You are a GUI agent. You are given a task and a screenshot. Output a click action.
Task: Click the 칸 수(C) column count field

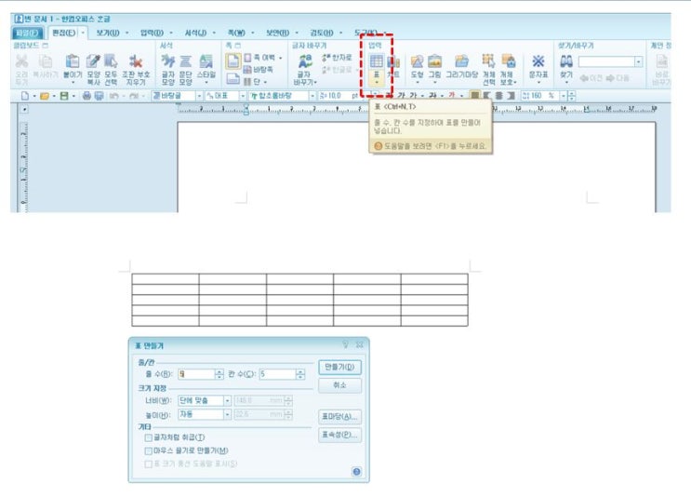click(278, 374)
